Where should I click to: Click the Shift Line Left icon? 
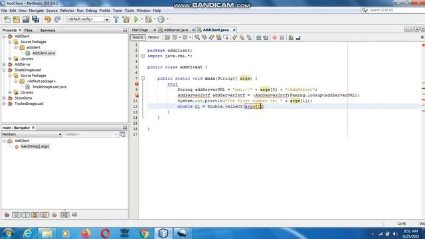tap(258, 37)
